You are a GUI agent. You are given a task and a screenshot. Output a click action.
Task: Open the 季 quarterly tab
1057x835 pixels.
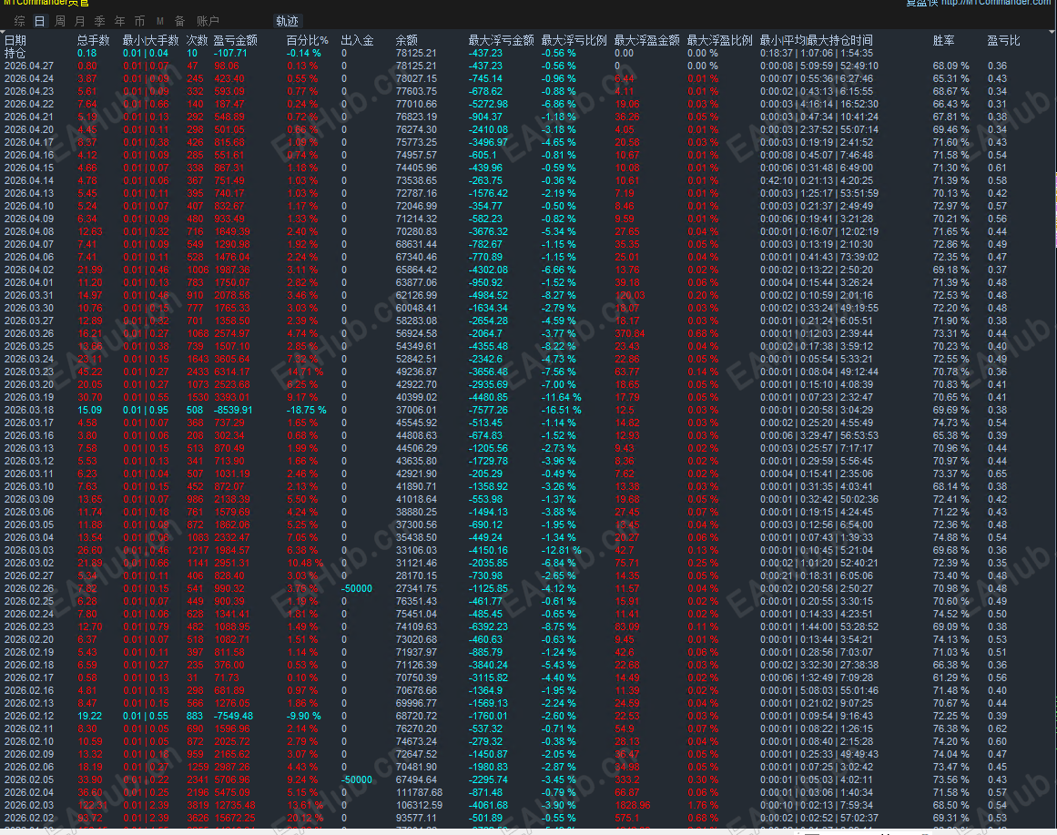[100, 22]
